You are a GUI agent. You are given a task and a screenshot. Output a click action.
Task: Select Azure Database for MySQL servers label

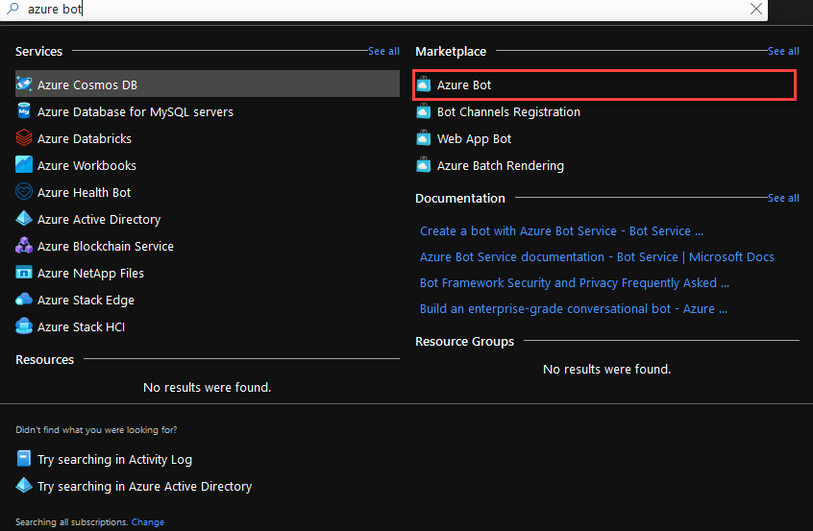coord(135,112)
